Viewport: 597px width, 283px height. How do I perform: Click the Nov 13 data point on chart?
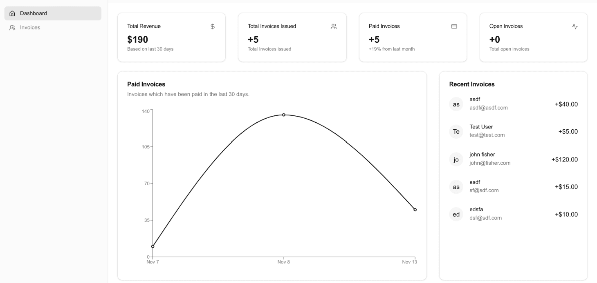pyautogui.click(x=415, y=210)
